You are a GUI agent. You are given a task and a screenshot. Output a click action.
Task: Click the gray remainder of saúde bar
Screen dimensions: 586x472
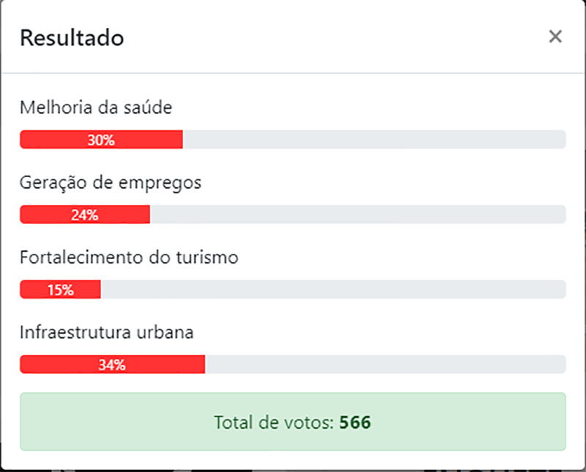[374, 140]
